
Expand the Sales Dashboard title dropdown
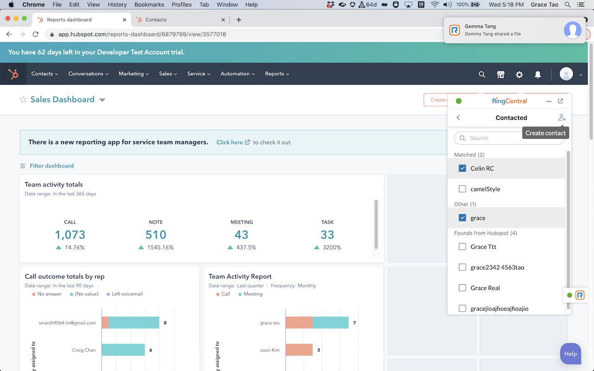pos(102,100)
